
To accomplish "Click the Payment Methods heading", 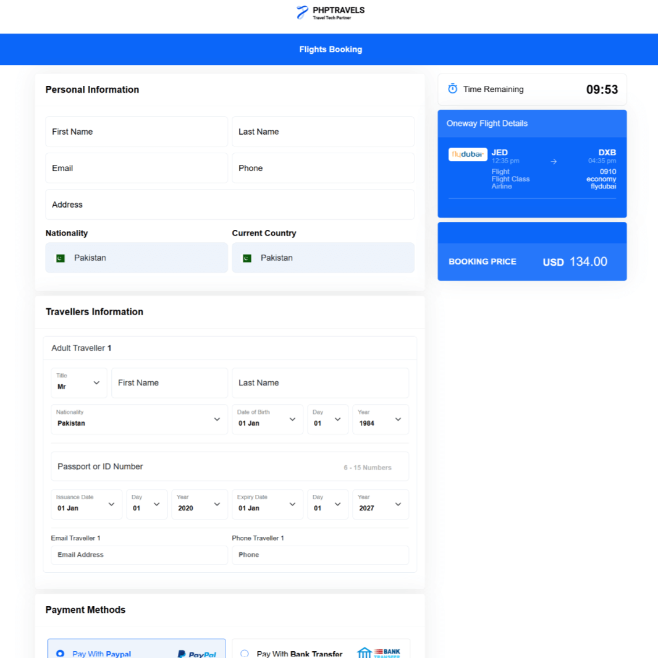I will coord(86,610).
